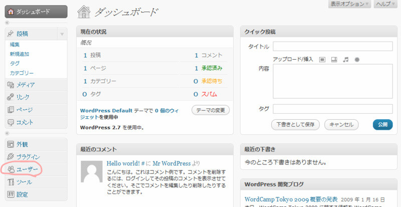Image resolution: width=401 pixels, height=207 pixels.
Task: Open the Mr WordPress author link
Action: [172, 163]
